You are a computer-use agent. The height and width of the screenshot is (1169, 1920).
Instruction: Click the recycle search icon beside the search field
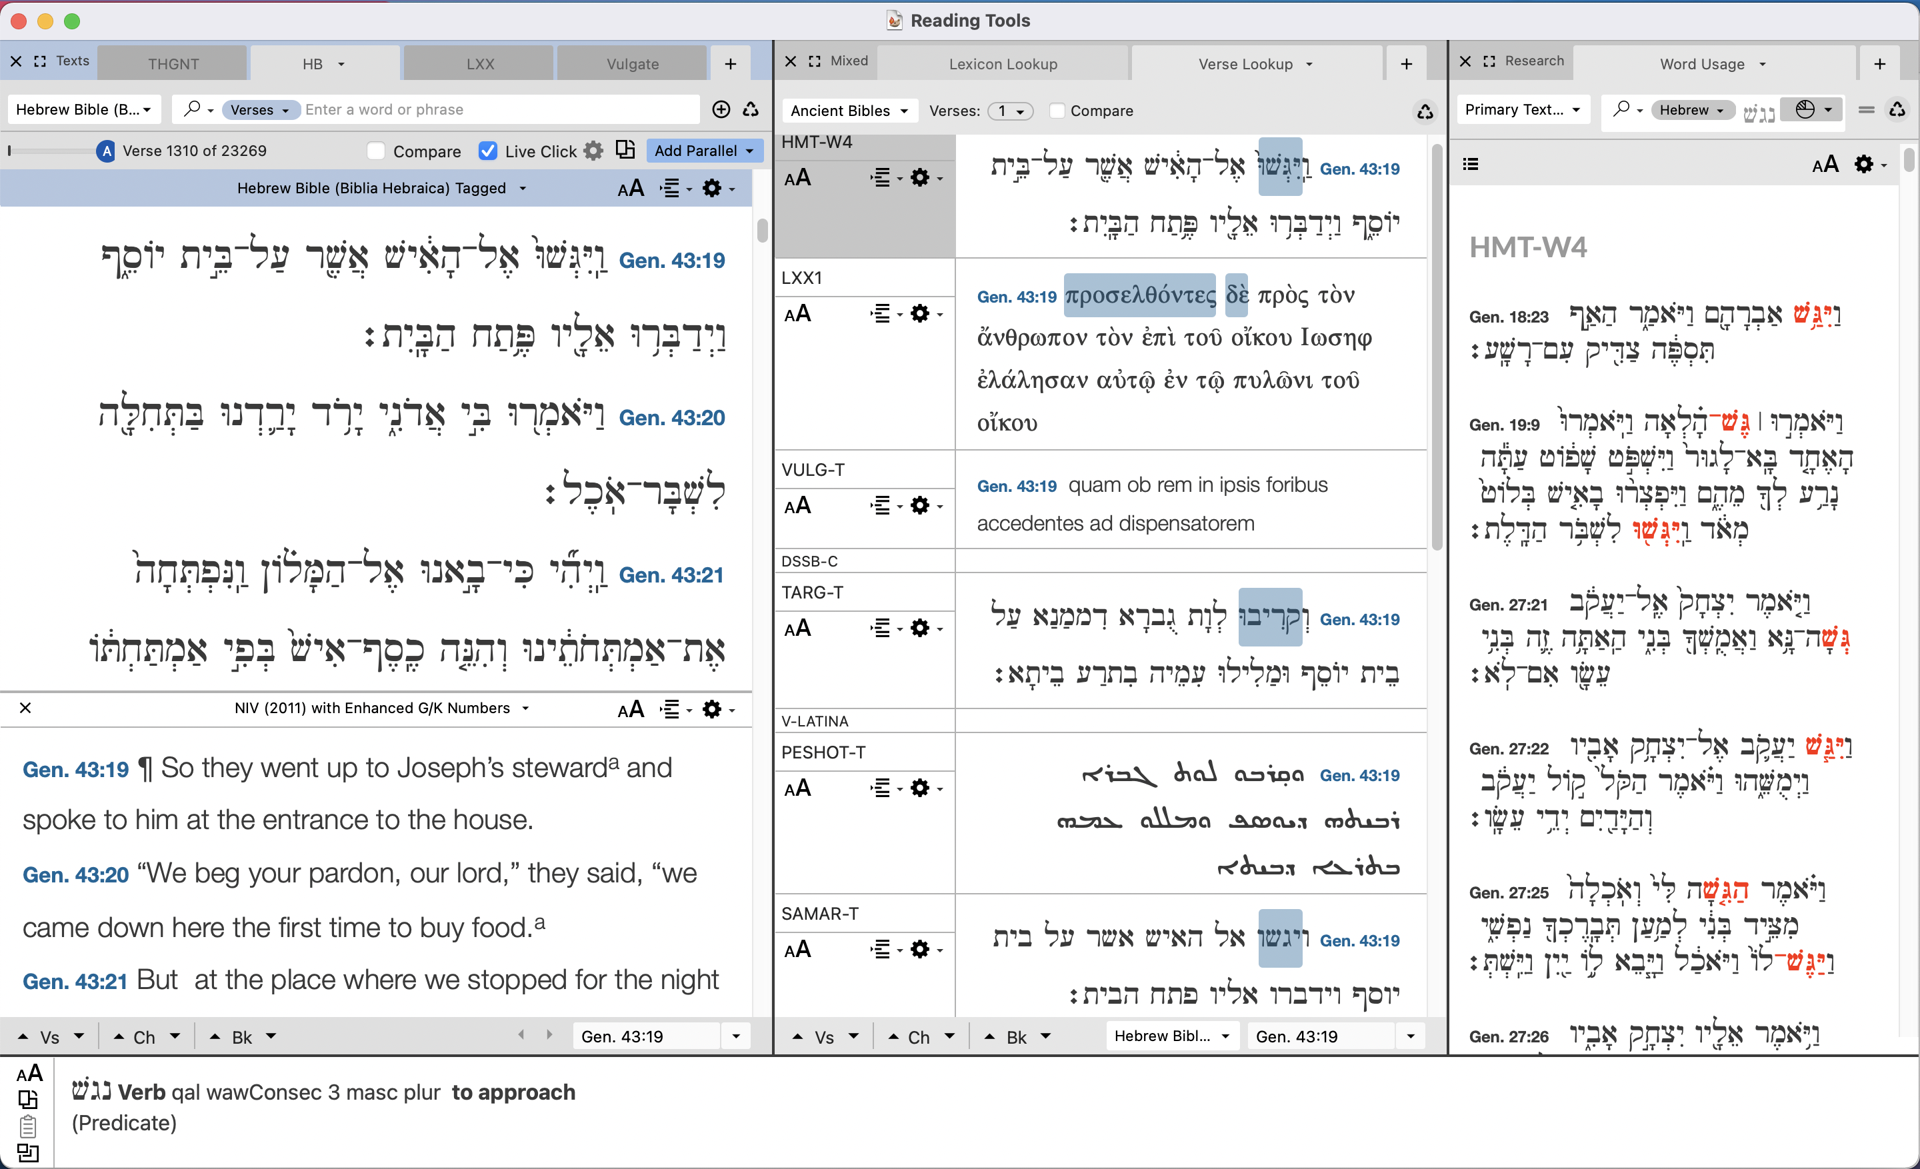751,110
